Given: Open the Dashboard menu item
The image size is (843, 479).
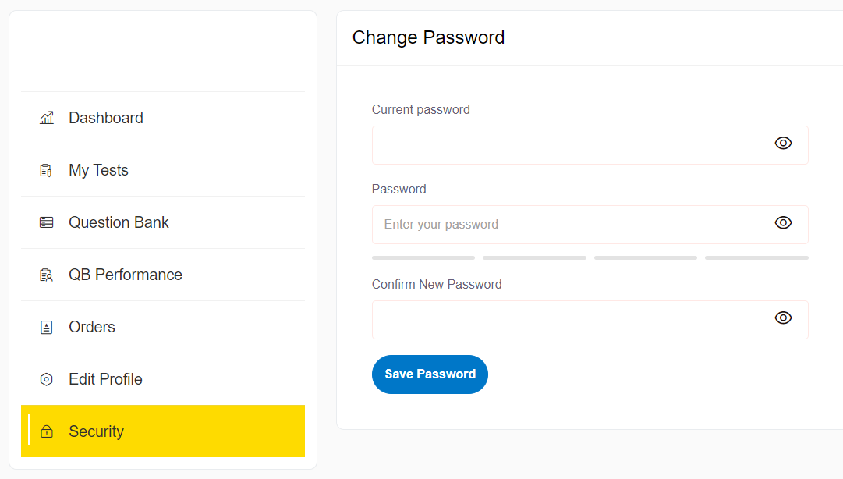Looking at the screenshot, I should point(106,118).
